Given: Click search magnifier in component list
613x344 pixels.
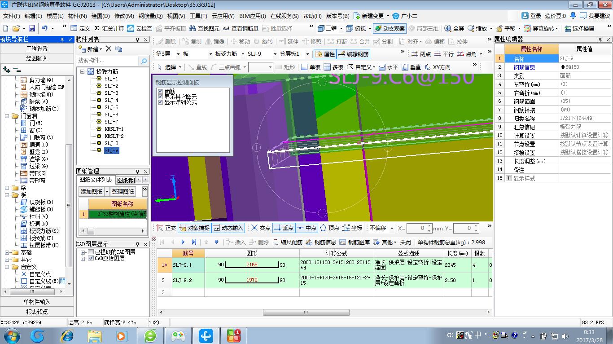Looking at the screenshot, I should coord(144,61).
